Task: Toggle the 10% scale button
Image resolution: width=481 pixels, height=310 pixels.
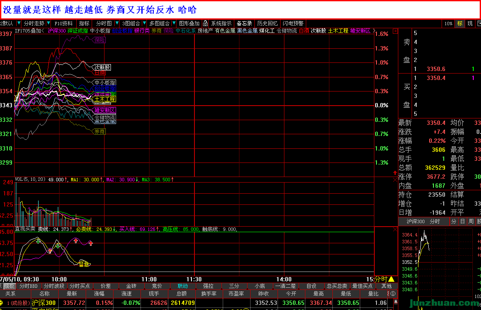Action: [448, 24]
